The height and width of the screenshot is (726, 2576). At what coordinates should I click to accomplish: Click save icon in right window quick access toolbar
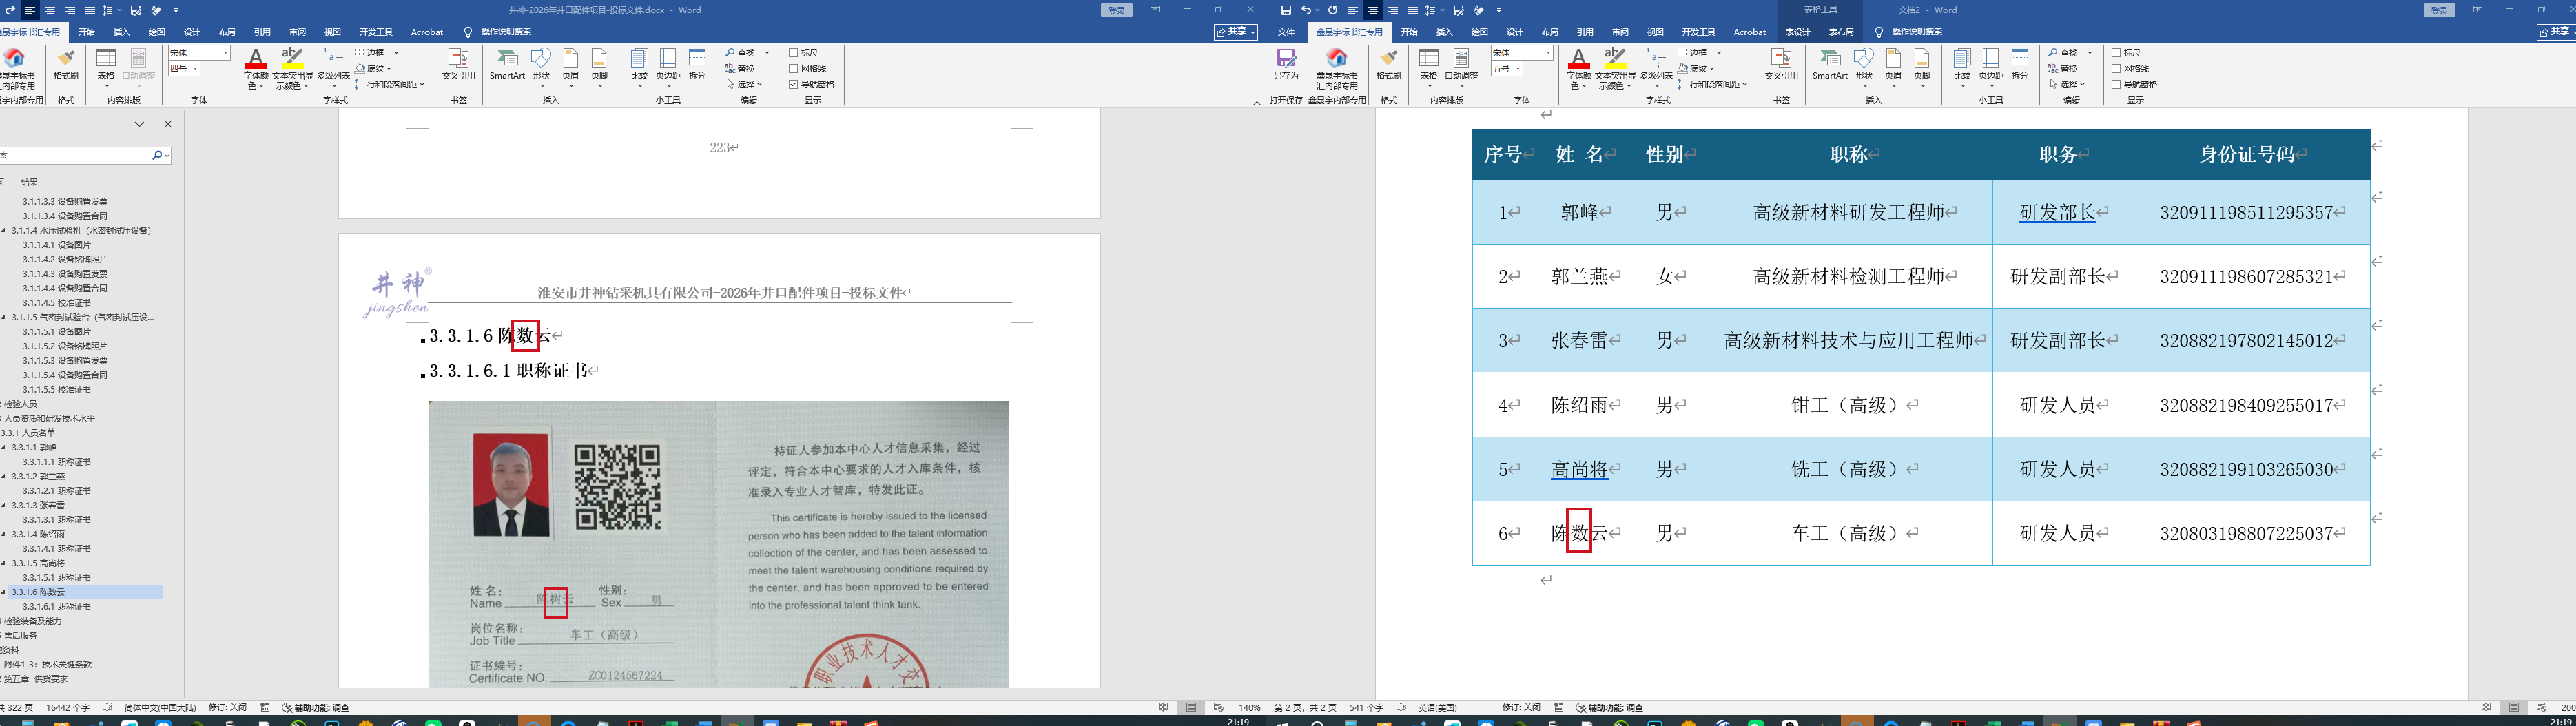tap(1286, 10)
